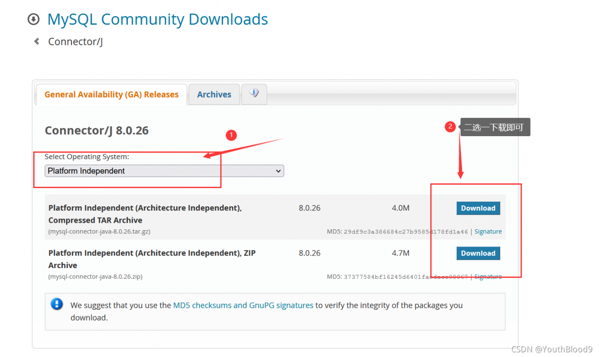Click filename mysql-connector-java-8.0.26.zip

[95, 277]
